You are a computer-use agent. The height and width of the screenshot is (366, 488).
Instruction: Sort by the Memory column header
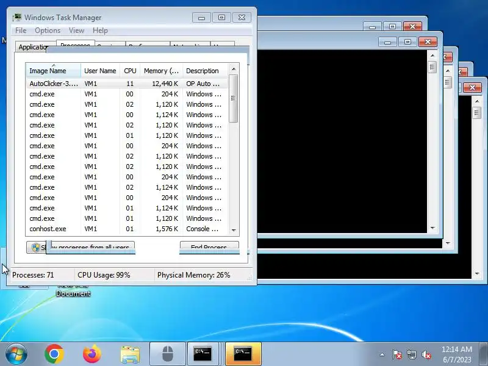click(161, 71)
